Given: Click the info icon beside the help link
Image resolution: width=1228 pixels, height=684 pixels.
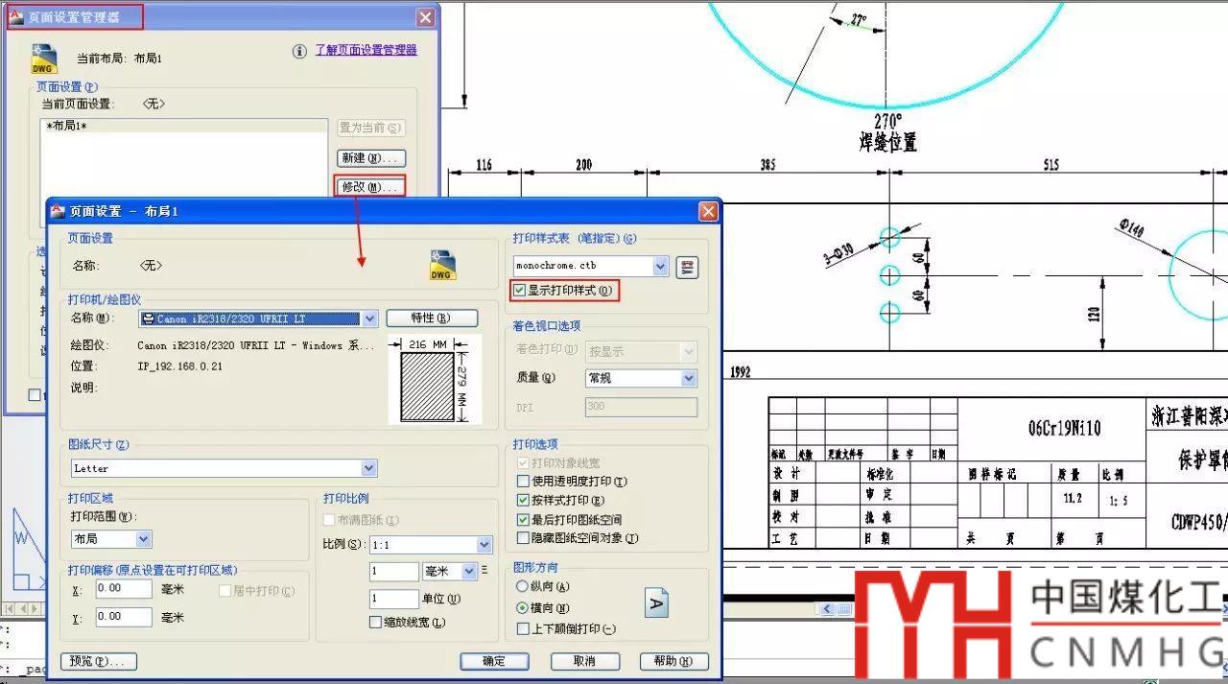Looking at the screenshot, I should click(299, 51).
